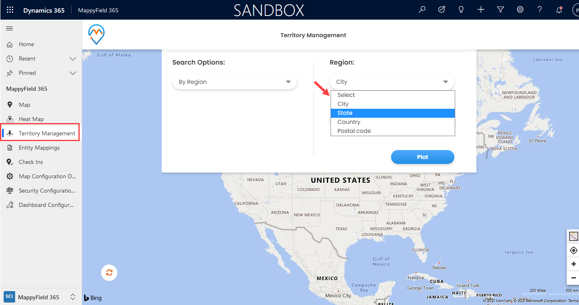The image size is (579, 305).
Task: Open the map layer style icon
Action: tap(573, 236)
